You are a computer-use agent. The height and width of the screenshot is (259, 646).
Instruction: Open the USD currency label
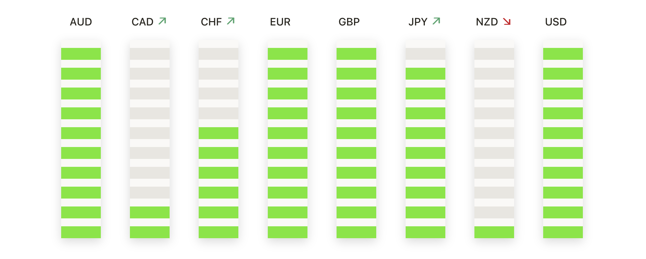tap(556, 22)
